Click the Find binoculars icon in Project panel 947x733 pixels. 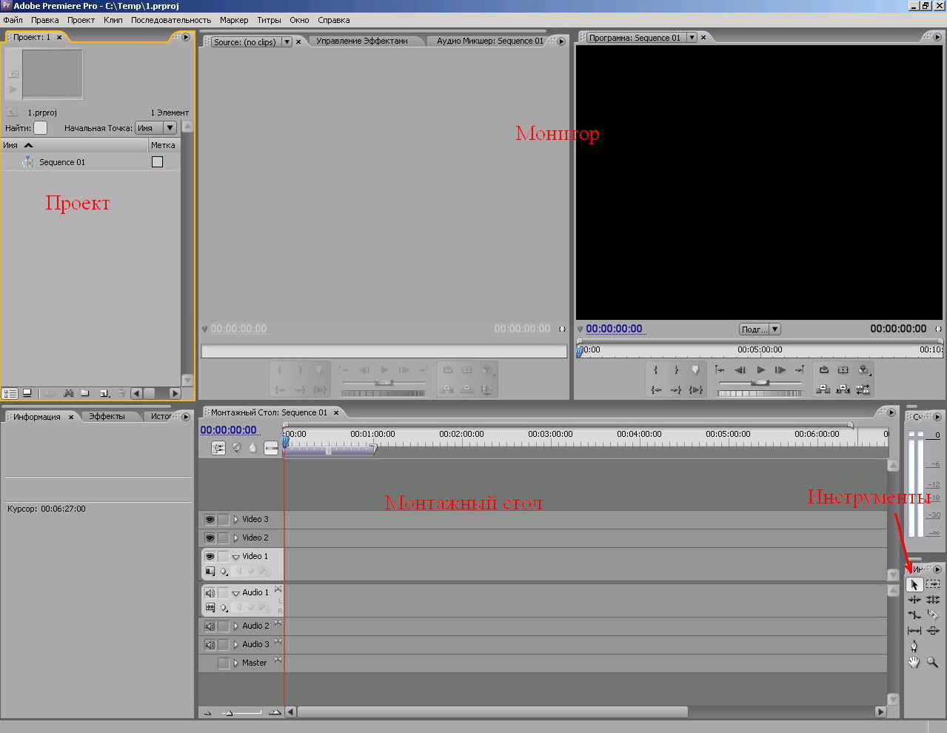68,393
